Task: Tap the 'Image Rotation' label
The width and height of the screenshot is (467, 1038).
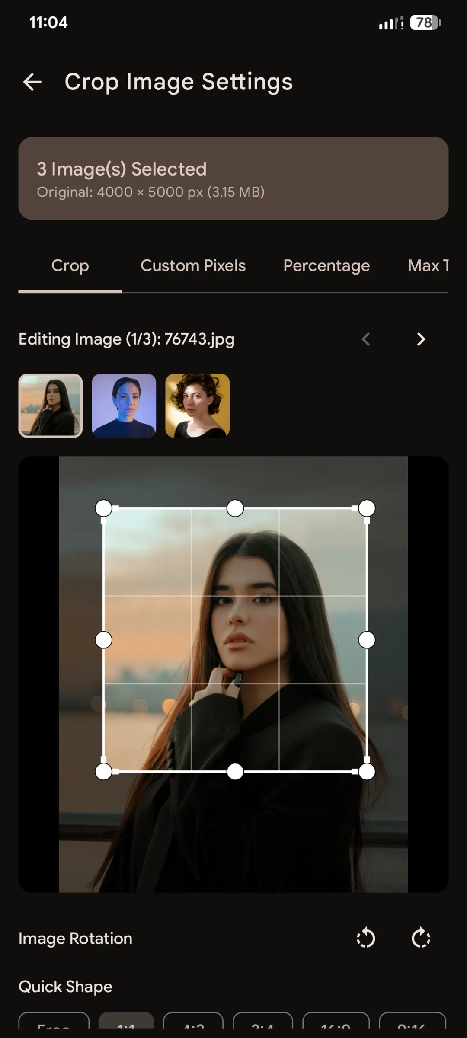Action: coord(75,939)
